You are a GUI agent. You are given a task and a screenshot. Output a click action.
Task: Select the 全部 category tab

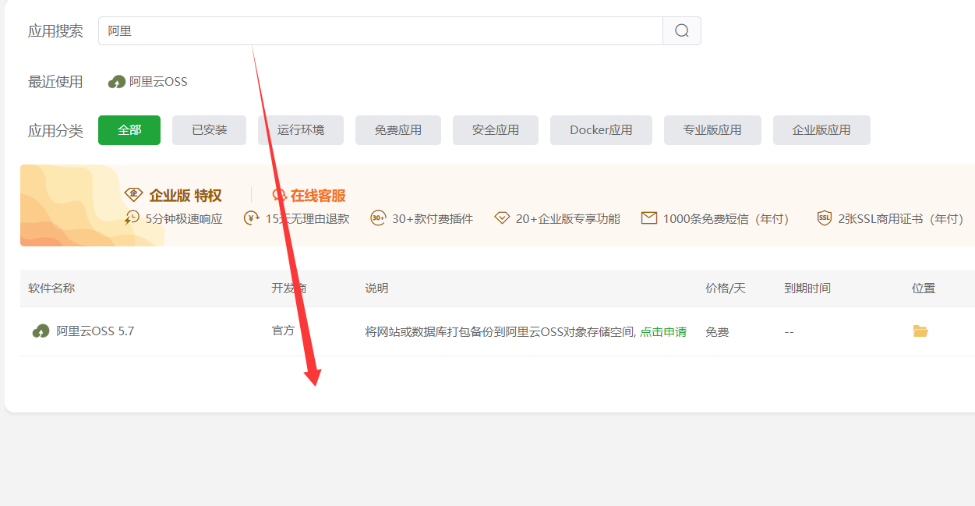pos(129,130)
